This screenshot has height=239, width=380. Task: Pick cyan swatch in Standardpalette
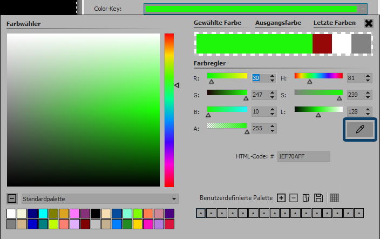click(x=43, y=214)
